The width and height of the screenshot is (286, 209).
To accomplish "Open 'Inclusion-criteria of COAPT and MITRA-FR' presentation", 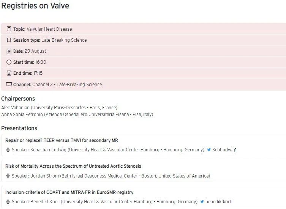I will [x=69, y=192].
